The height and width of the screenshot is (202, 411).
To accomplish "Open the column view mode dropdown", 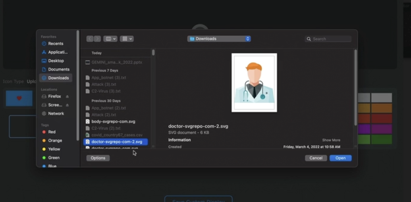I will pyautogui.click(x=110, y=39).
